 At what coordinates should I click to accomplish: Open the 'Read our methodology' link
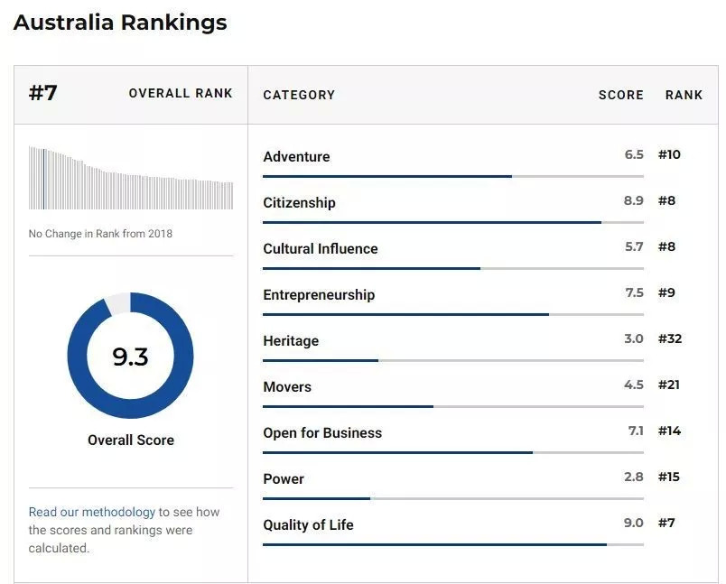point(92,512)
